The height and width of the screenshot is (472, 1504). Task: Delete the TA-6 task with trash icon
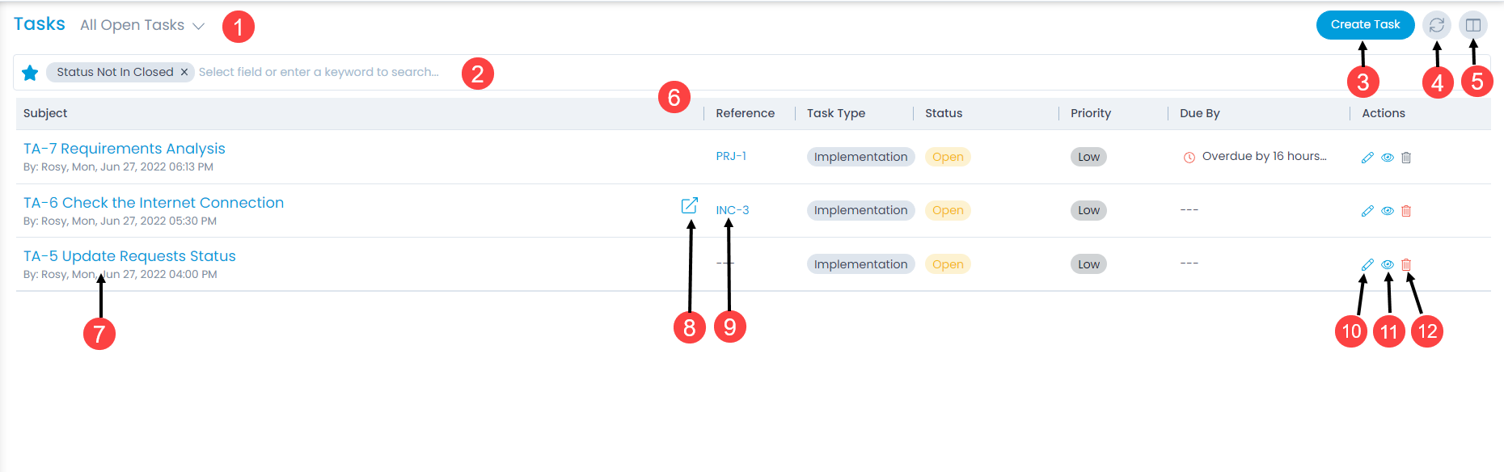click(1406, 211)
